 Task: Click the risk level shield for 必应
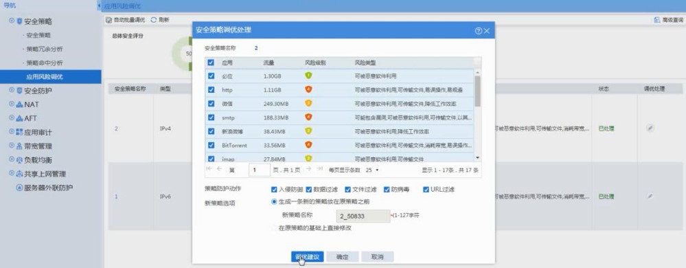tap(308, 76)
